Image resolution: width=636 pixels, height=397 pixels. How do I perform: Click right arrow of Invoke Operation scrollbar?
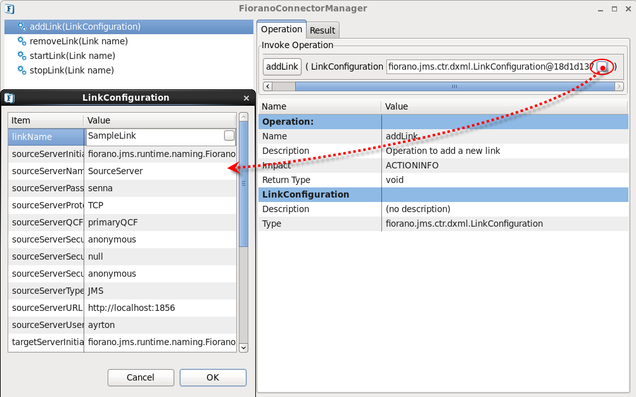619,86
